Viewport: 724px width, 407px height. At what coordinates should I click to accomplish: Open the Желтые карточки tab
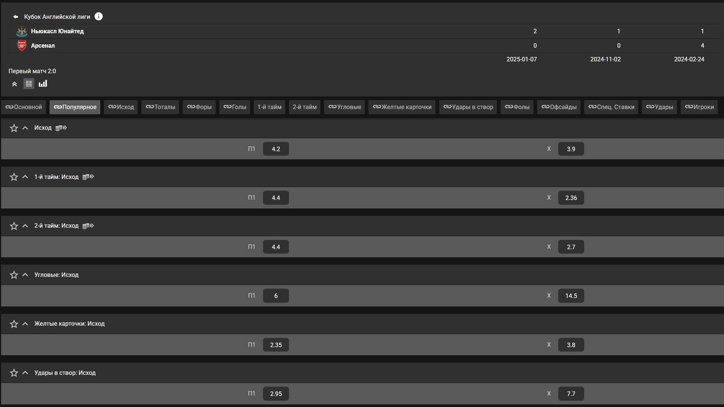pos(402,107)
